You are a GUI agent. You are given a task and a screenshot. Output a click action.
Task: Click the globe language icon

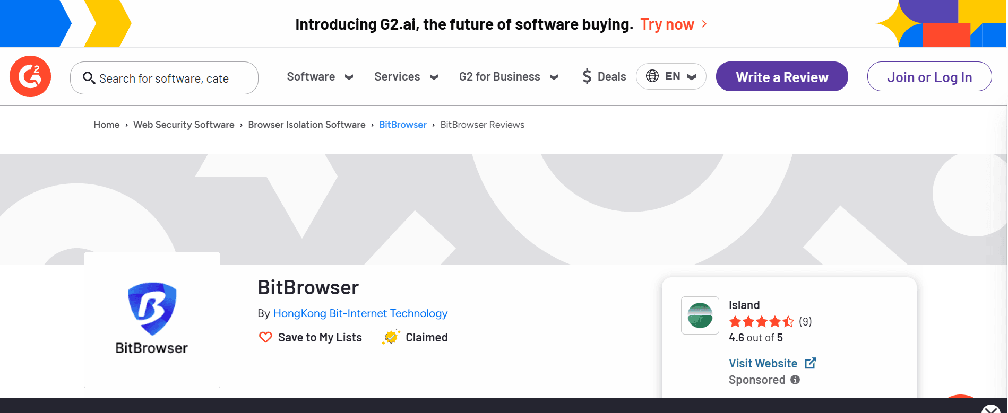652,76
